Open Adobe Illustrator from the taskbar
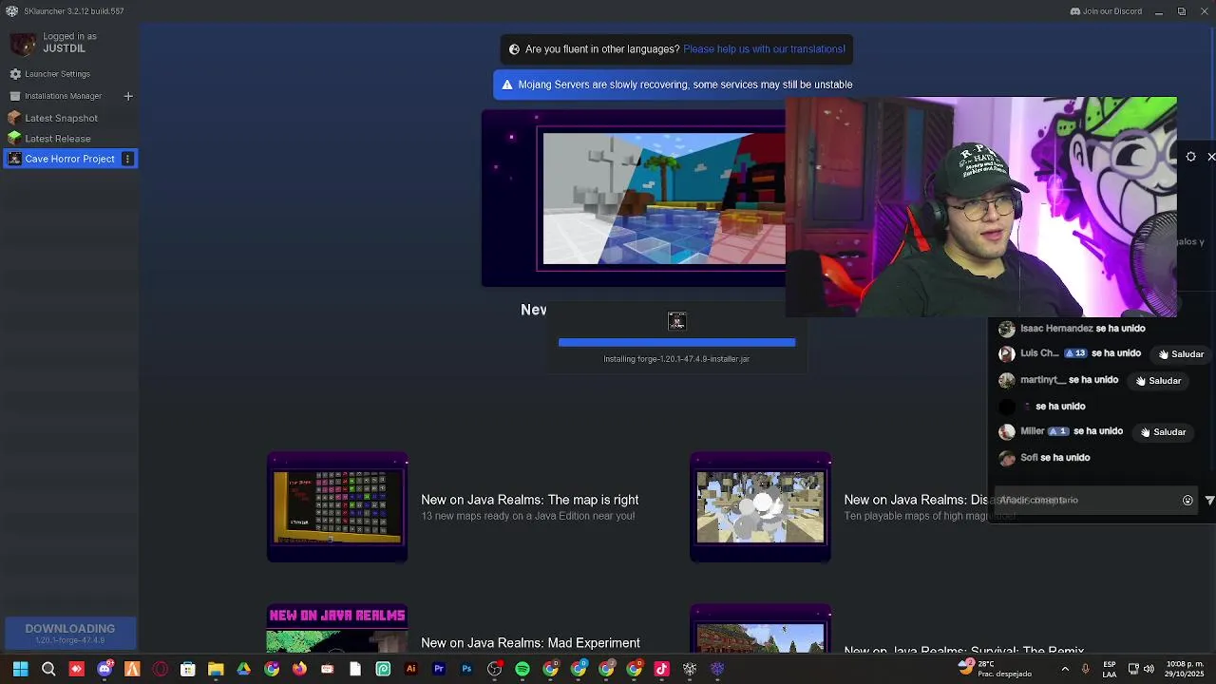This screenshot has width=1216, height=684. click(410, 669)
